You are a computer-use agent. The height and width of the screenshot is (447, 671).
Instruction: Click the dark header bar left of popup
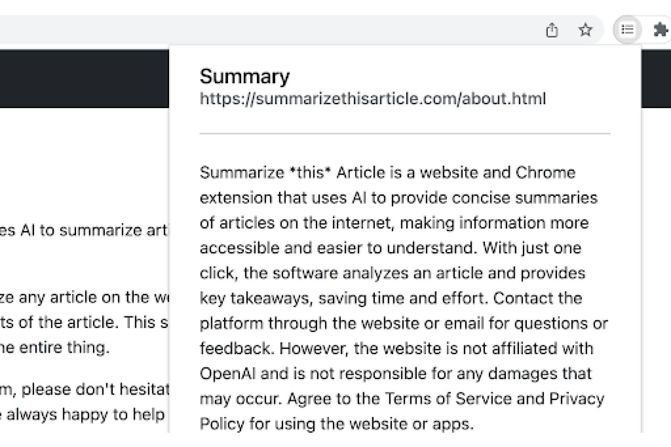click(85, 79)
